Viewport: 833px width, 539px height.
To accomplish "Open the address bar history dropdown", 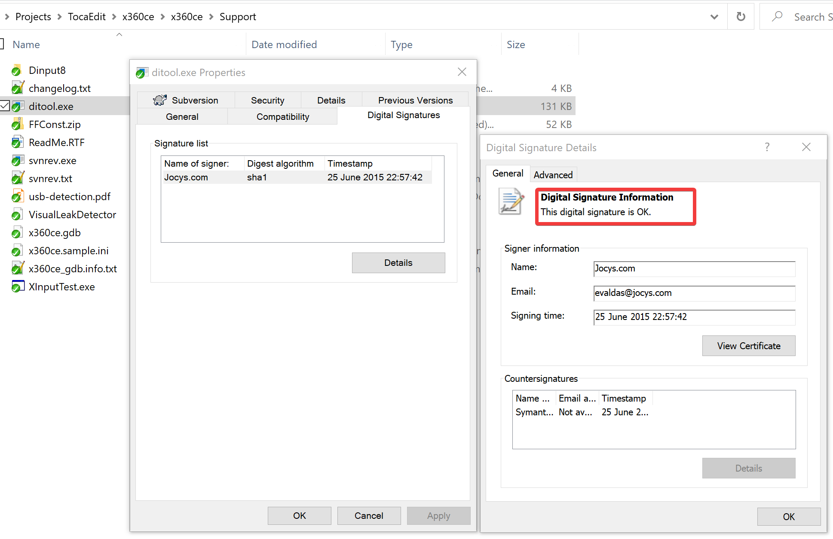I will click(714, 17).
